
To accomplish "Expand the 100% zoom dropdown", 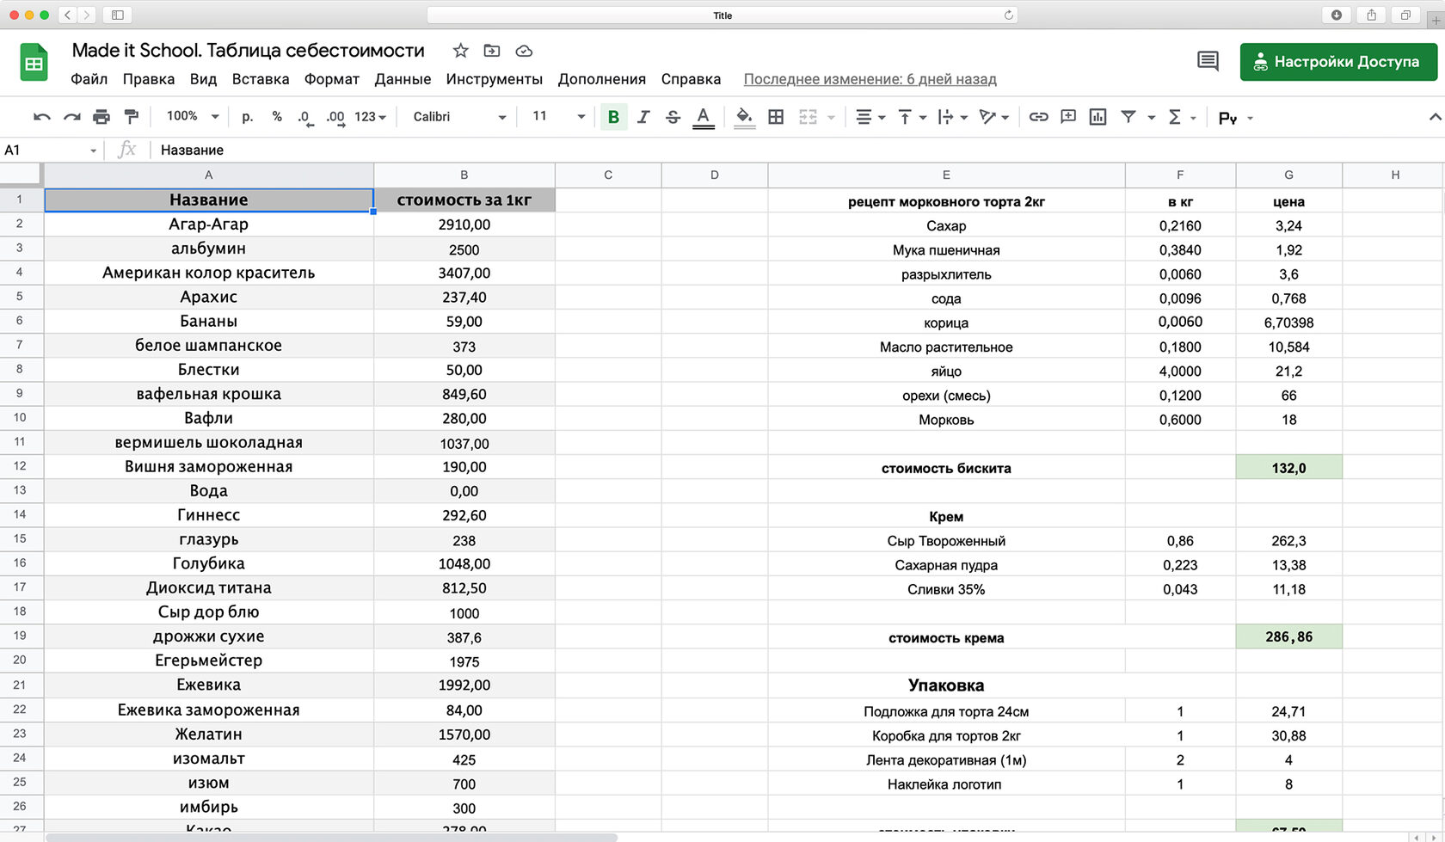I will coord(194,117).
